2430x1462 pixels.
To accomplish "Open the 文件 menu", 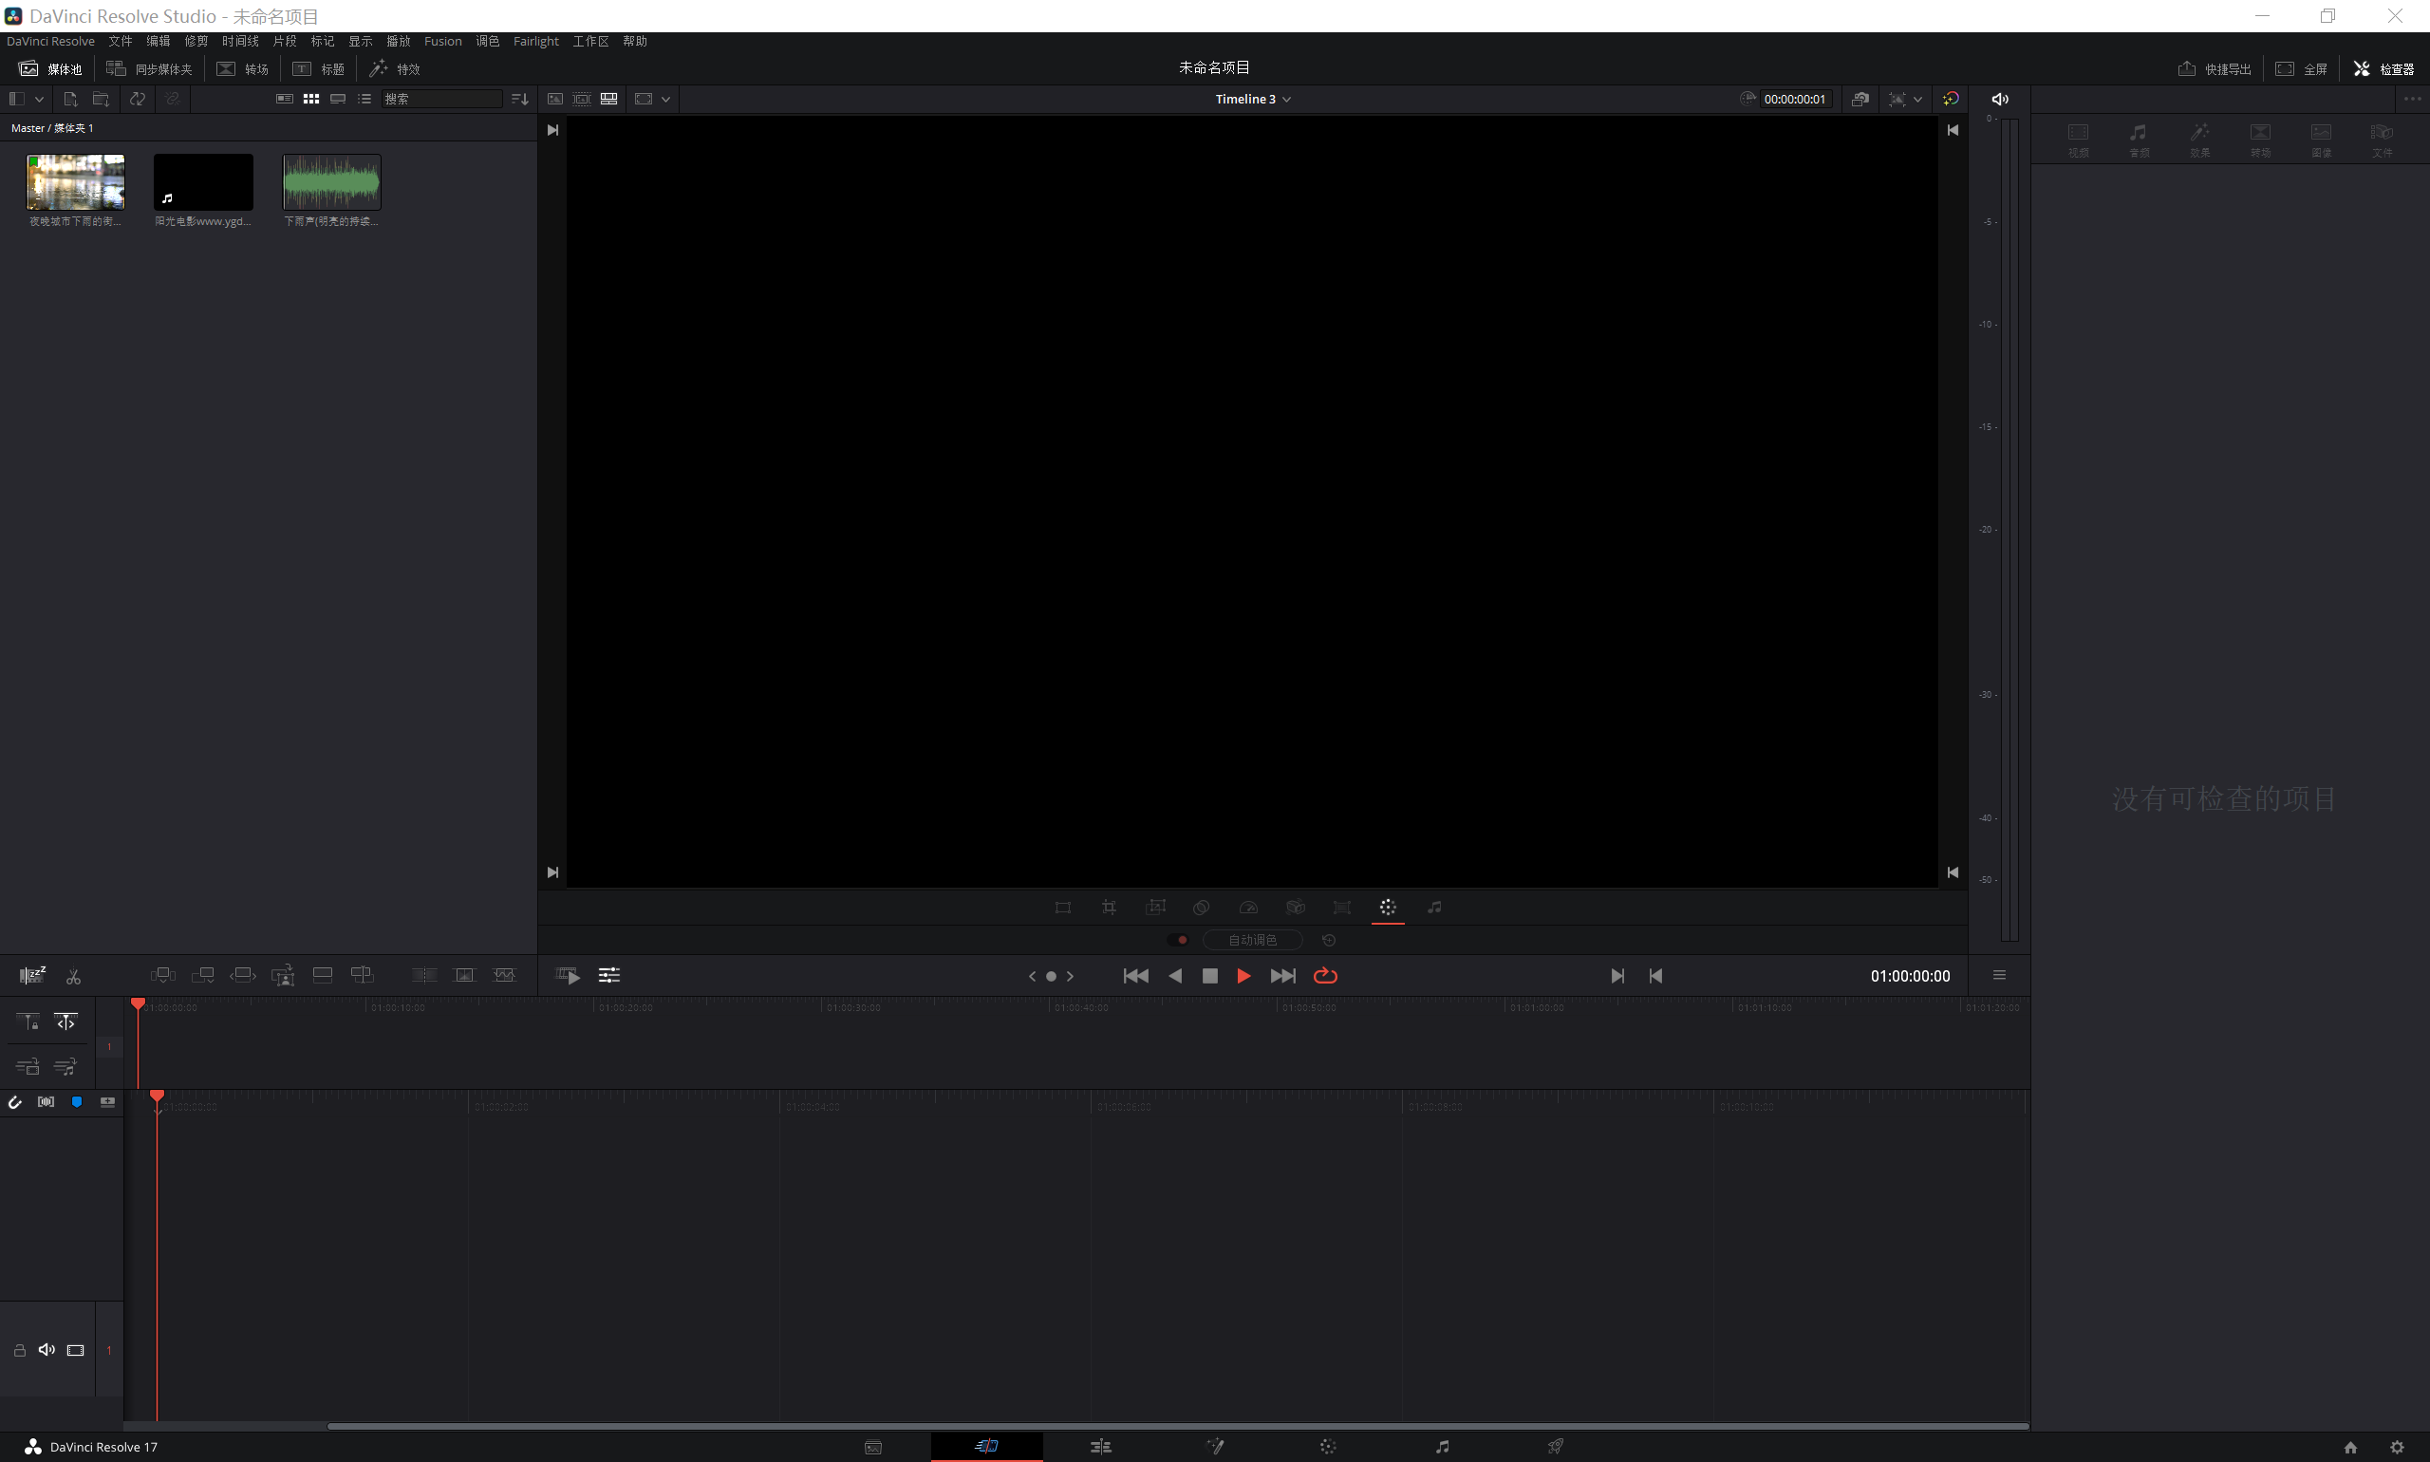I will [x=121, y=42].
